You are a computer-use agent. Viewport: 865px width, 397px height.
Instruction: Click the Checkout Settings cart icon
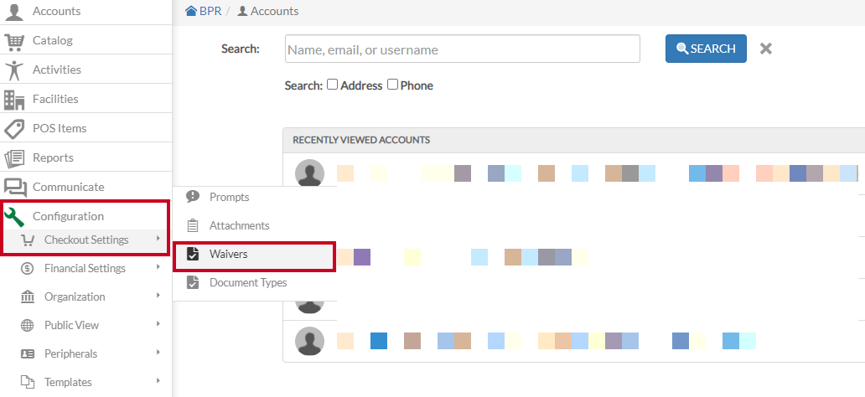pyautogui.click(x=27, y=240)
